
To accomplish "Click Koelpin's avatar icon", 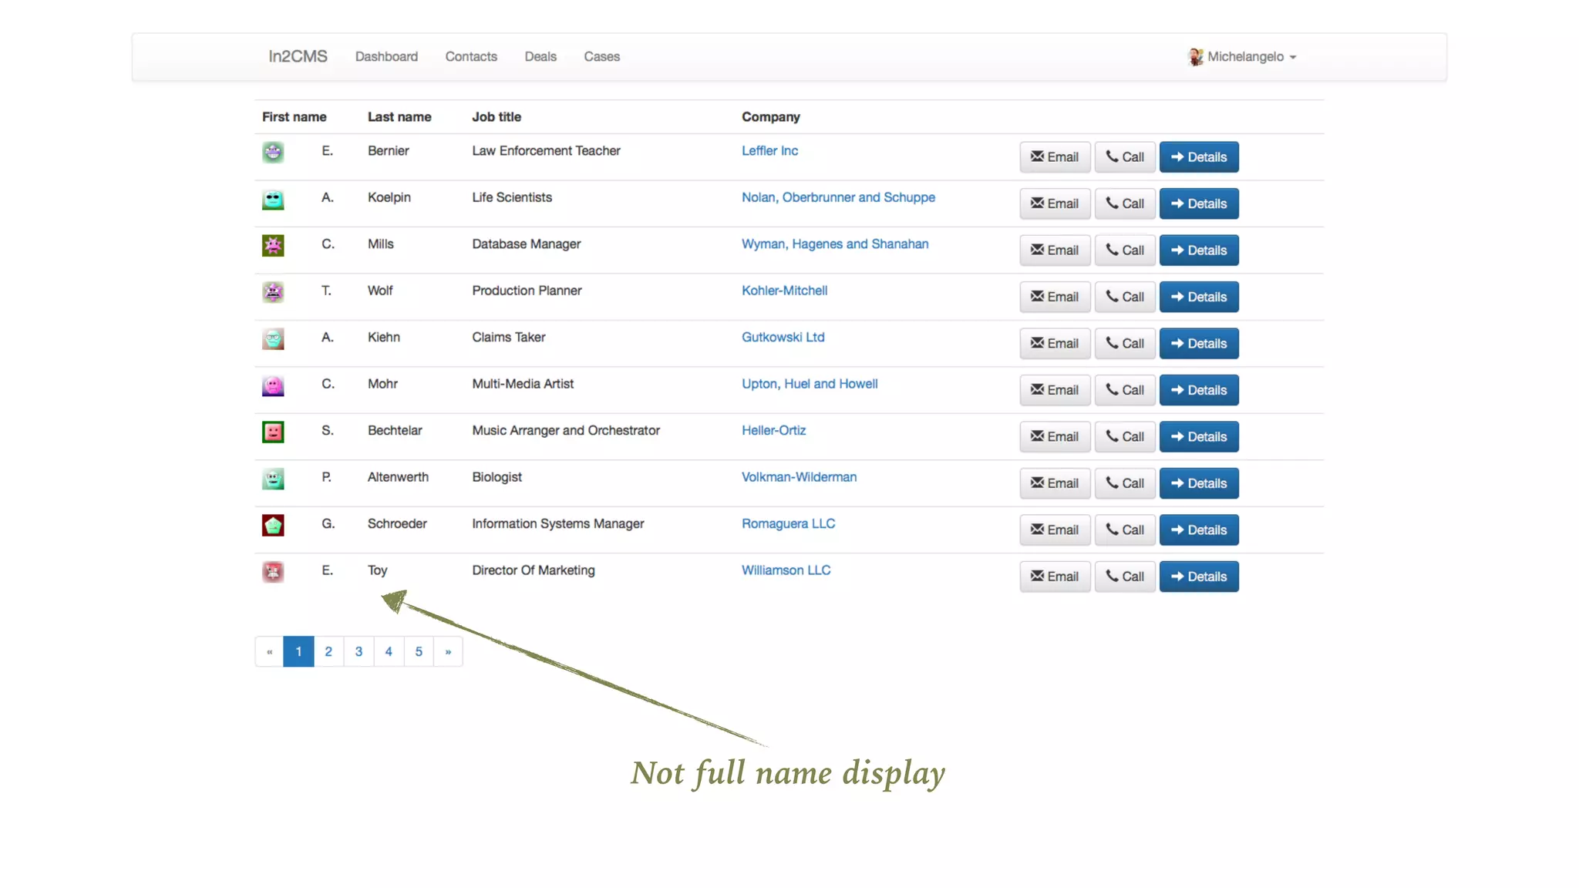I will point(273,200).
